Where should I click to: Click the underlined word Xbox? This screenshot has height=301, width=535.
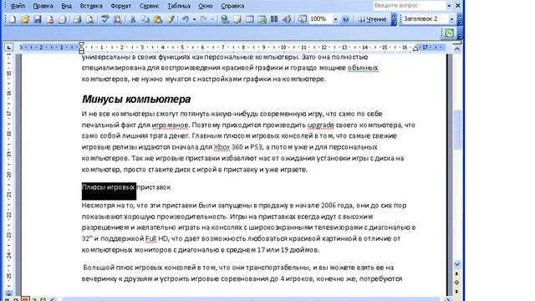tap(222, 147)
